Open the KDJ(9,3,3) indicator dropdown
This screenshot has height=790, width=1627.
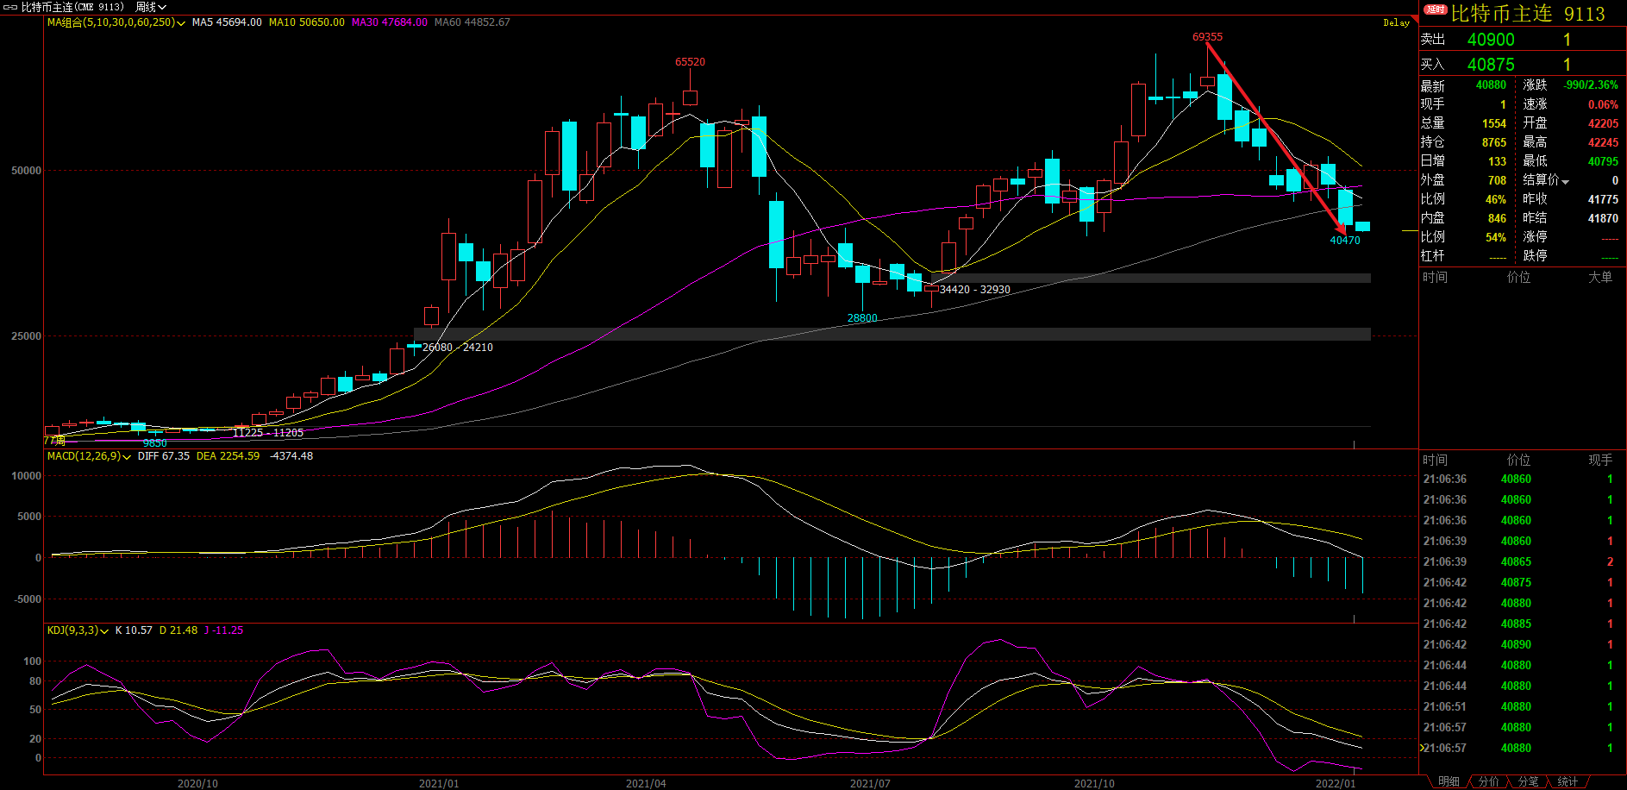coord(104,631)
